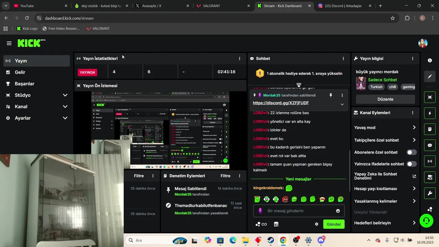The image size is (439, 247).
Task: Toggle Abonelere özel sohbet switch
Action: (412, 152)
